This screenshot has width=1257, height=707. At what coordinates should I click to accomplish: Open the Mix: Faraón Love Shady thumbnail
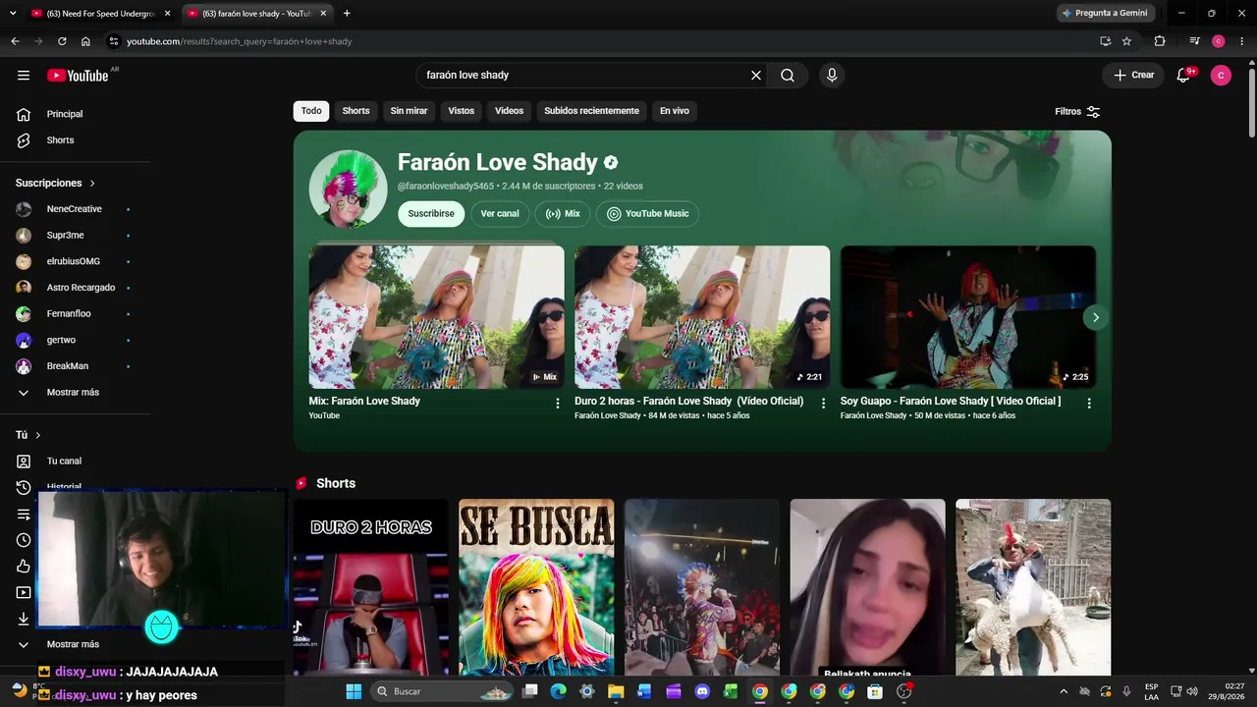(x=437, y=317)
